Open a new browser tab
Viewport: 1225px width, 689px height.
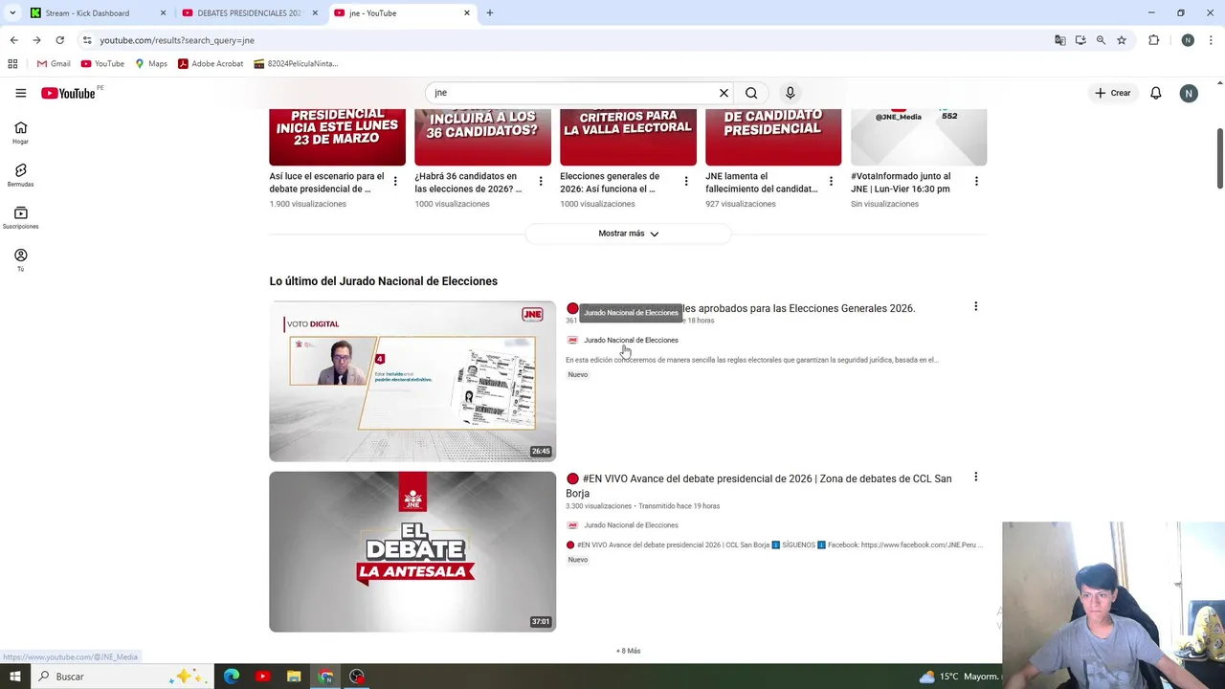click(489, 13)
